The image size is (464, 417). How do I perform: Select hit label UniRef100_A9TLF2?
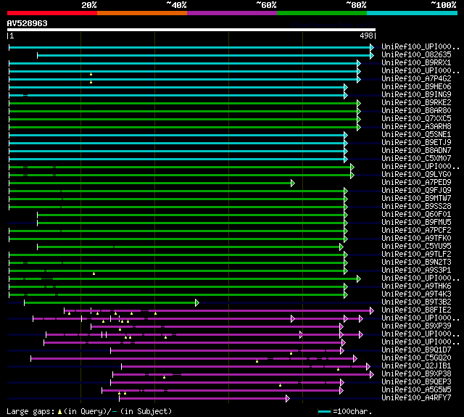[x=416, y=255]
